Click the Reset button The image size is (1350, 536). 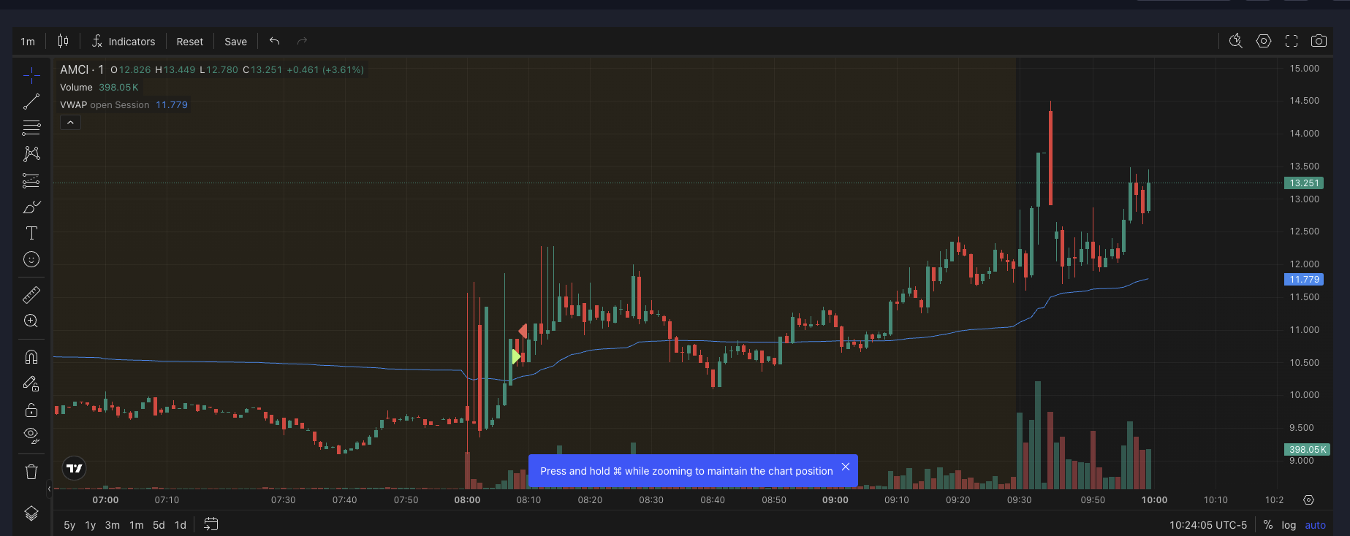pos(189,42)
